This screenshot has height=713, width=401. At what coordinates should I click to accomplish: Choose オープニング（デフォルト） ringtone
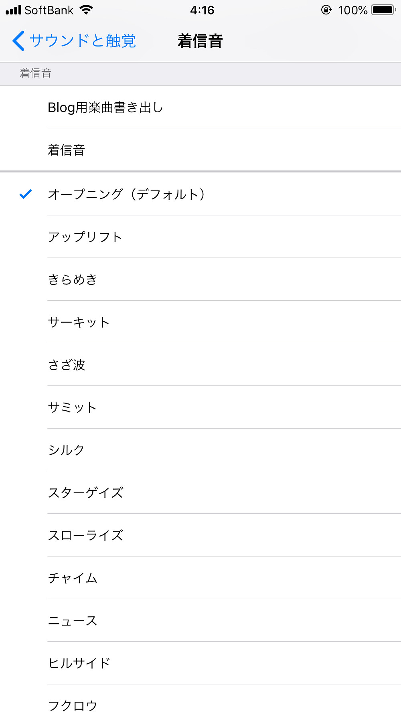pyautogui.click(x=200, y=194)
